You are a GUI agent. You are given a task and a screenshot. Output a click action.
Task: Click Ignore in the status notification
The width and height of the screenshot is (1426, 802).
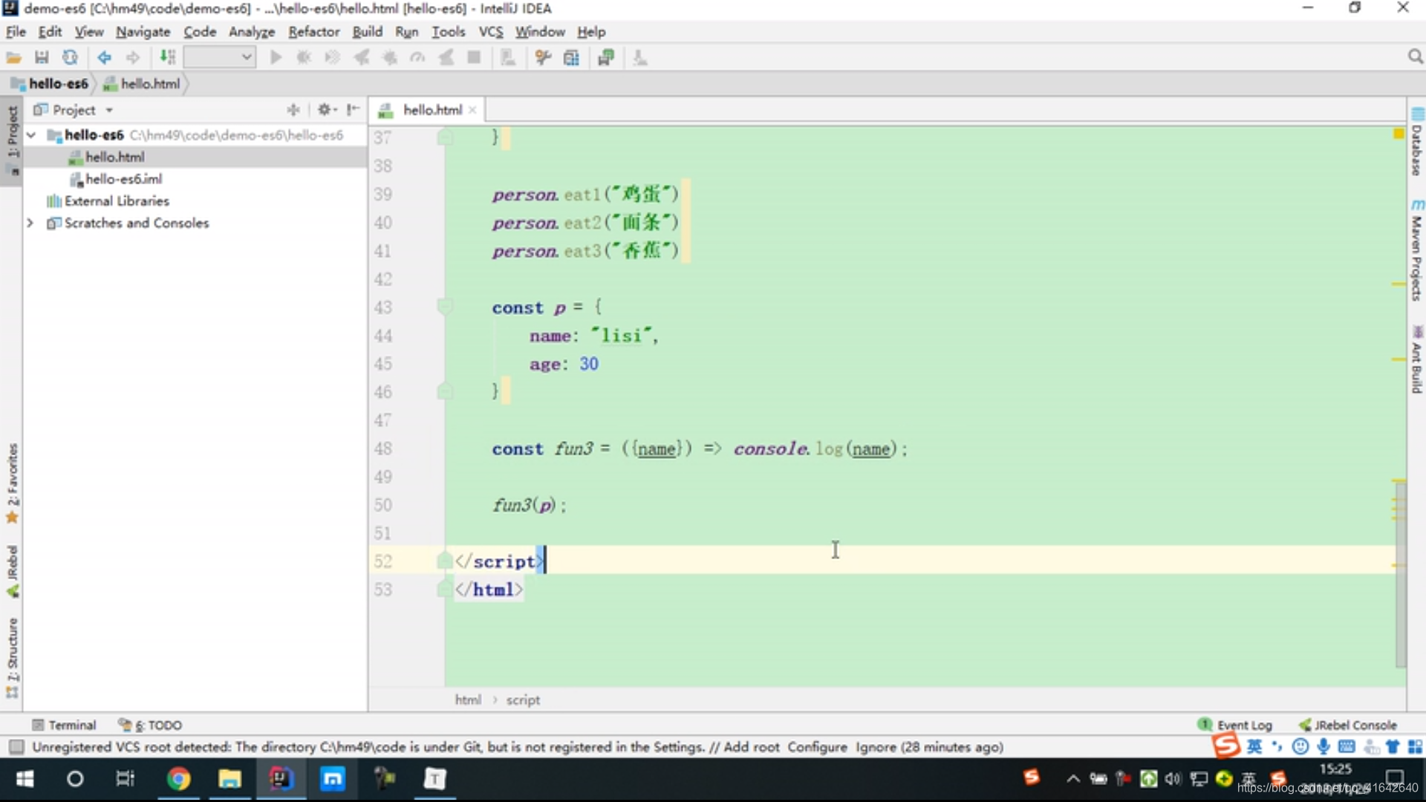pyautogui.click(x=876, y=747)
